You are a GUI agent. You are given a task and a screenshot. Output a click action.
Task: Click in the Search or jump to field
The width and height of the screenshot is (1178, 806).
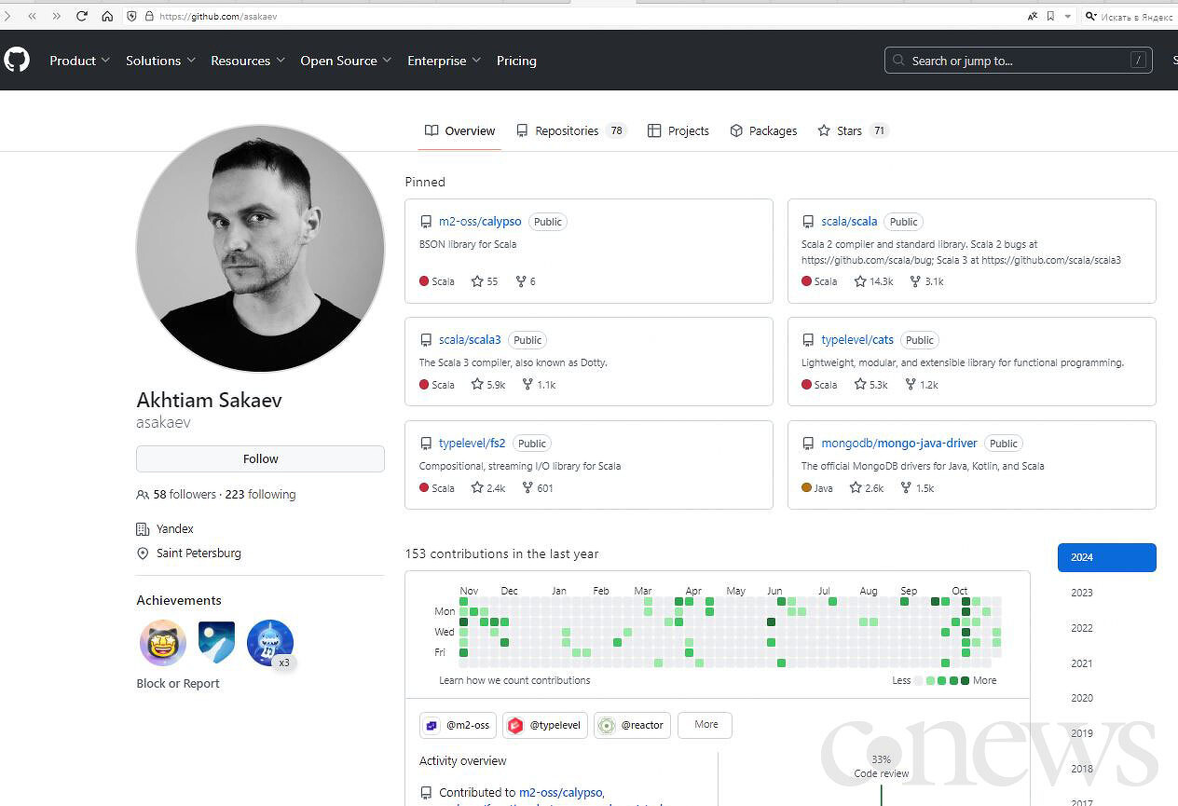point(1018,61)
